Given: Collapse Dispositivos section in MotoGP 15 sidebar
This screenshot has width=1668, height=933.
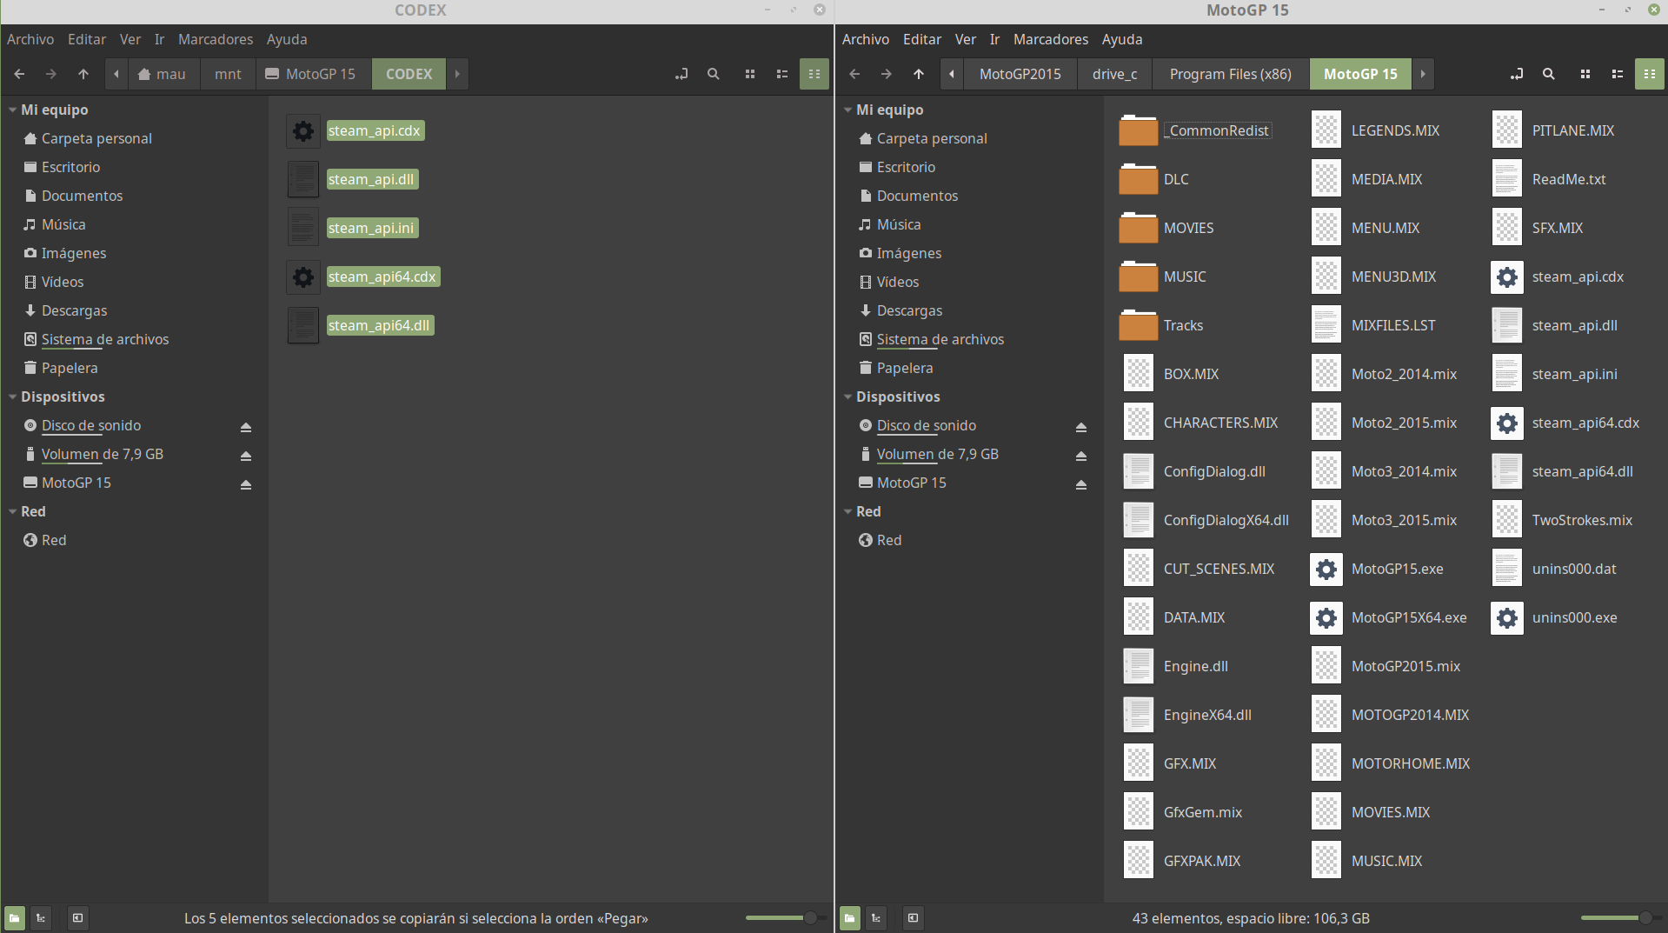Looking at the screenshot, I should (847, 397).
